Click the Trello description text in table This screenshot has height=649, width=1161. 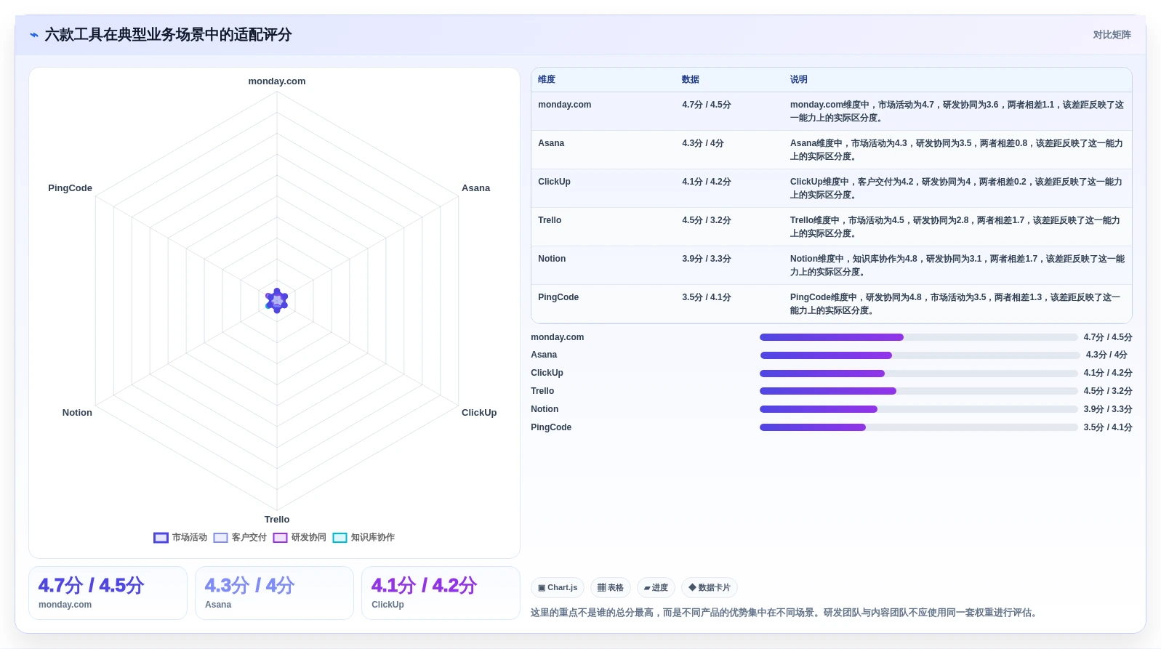[x=955, y=227]
